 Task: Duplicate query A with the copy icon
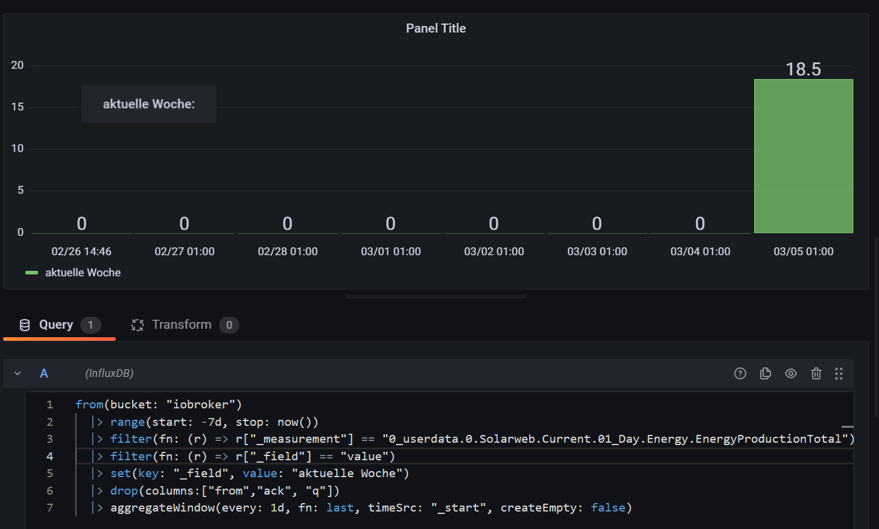766,373
